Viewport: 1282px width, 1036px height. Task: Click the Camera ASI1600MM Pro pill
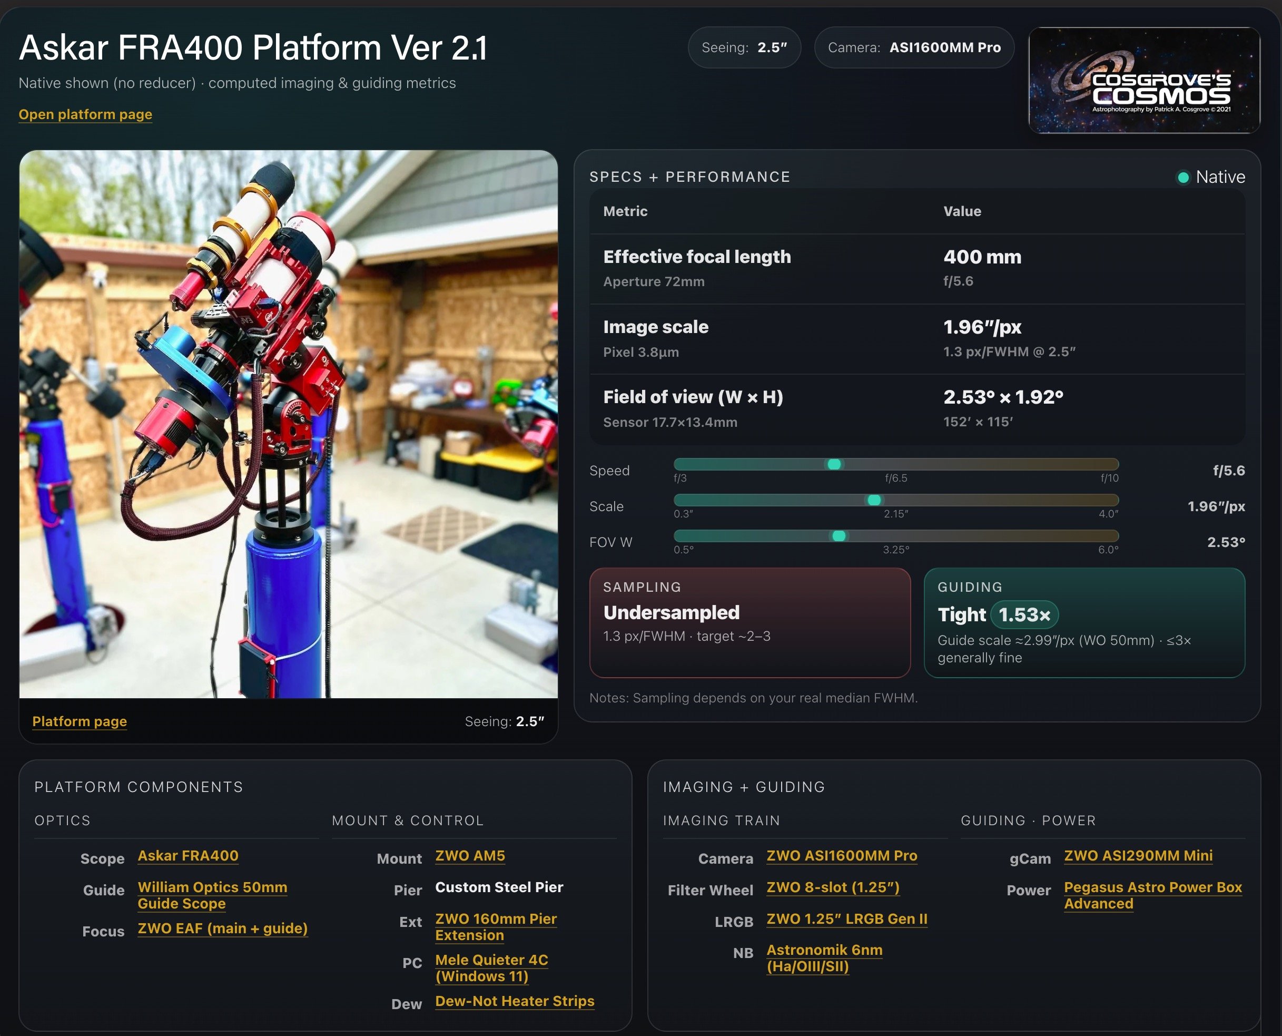pyautogui.click(x=914, y=48)
